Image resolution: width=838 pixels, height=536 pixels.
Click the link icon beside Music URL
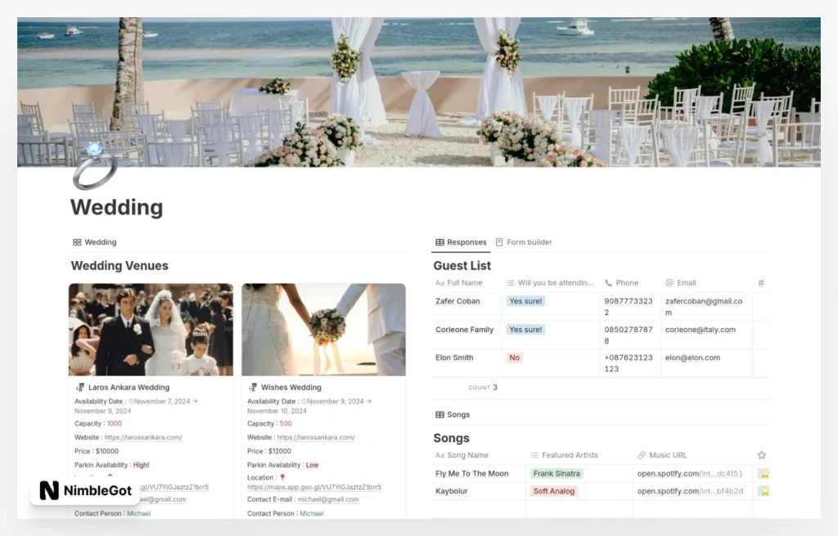(642, 455)
